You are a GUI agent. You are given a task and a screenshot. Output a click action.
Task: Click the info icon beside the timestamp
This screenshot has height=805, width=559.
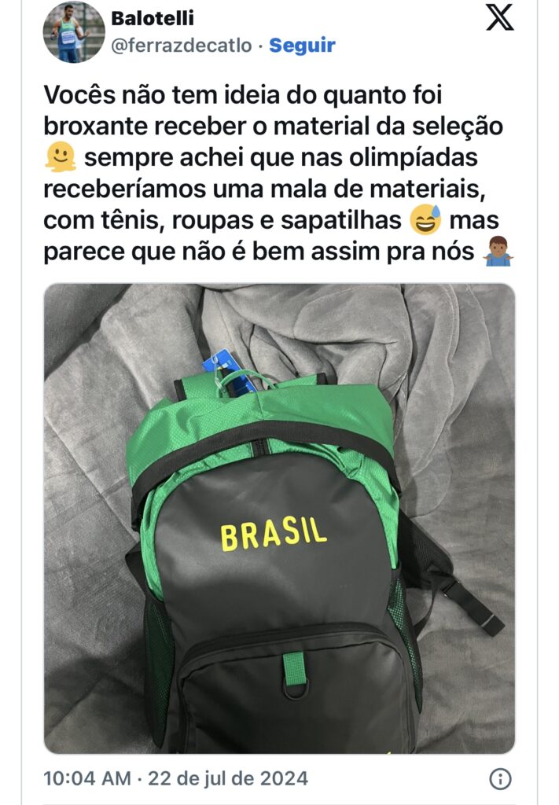pos(500,779)
